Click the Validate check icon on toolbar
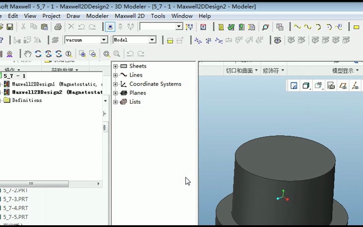363x227 pixels. pos(231,27)
